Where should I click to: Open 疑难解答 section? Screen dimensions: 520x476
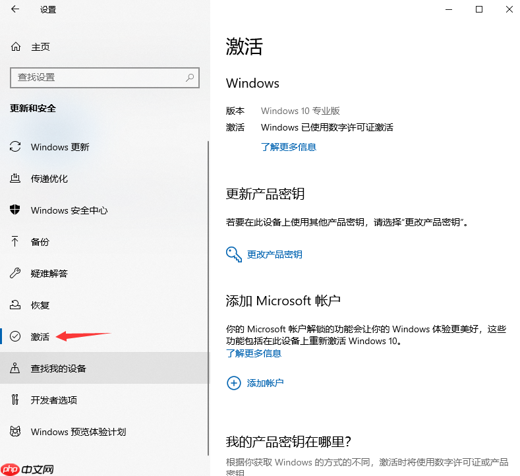[x=105, y=273]
